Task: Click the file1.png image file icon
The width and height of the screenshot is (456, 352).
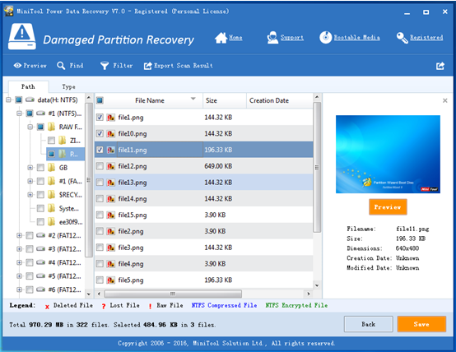Action: click(x=110, y=118)
